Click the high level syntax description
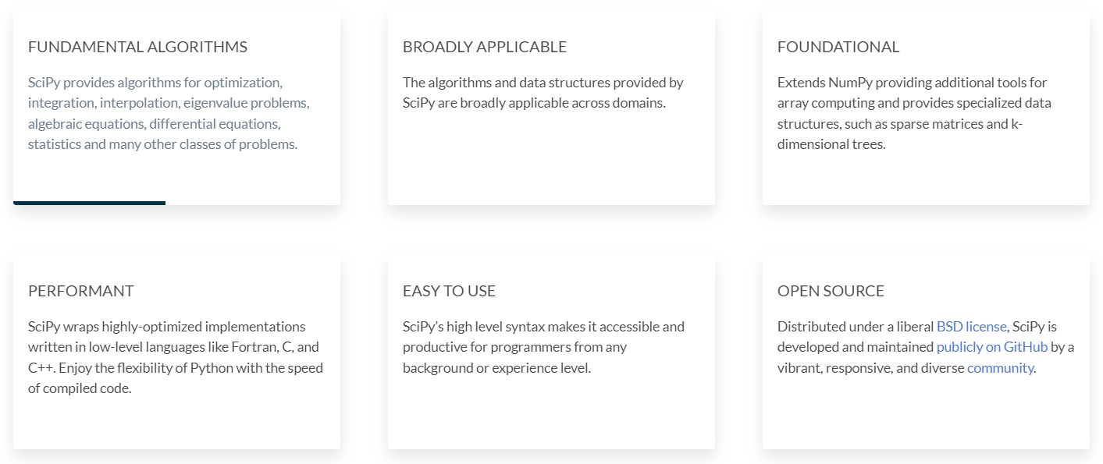This screenshot has height=464, width=1103. point(543,346)
